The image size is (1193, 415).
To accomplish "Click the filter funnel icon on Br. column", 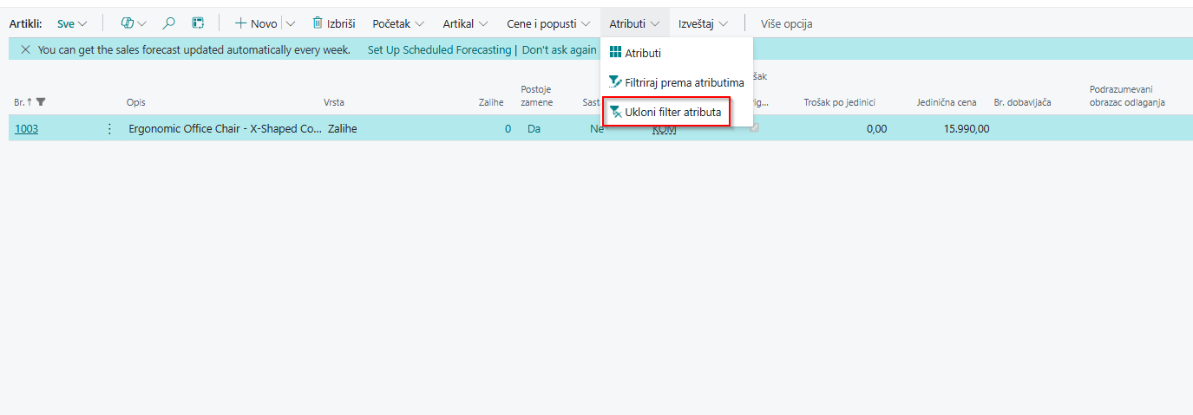I will click(x=41, y=102).
